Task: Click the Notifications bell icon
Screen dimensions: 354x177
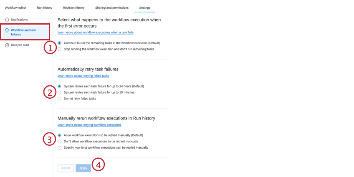Action: (x=7, y=20)
